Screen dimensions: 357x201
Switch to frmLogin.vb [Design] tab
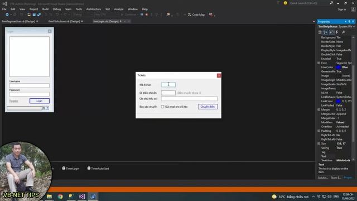click(106, 21)
